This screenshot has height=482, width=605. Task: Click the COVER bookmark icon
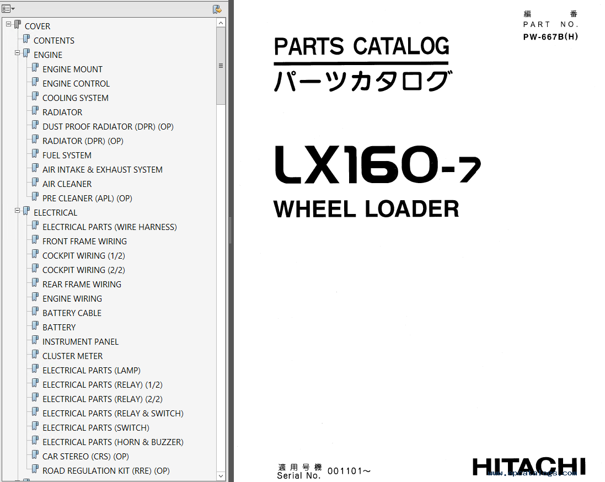(17, 25)
